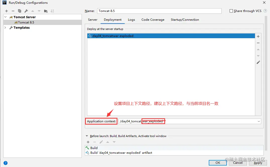Viewport: 270px width, 167px height.
Task: Remove the selected configuration with the minus icon
Action: pyautogui.click(x=13, y=11)
